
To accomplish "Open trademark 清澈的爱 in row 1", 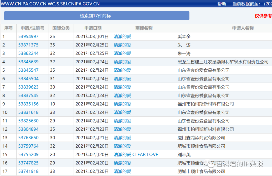I will tap(122, 36).
